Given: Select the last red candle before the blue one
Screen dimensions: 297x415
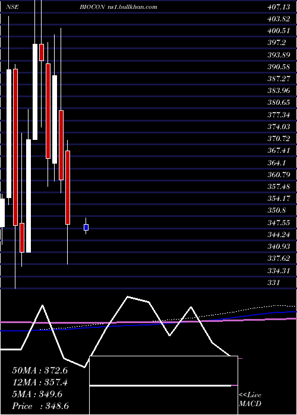Looking at the screenshot, I should (68, 188).
